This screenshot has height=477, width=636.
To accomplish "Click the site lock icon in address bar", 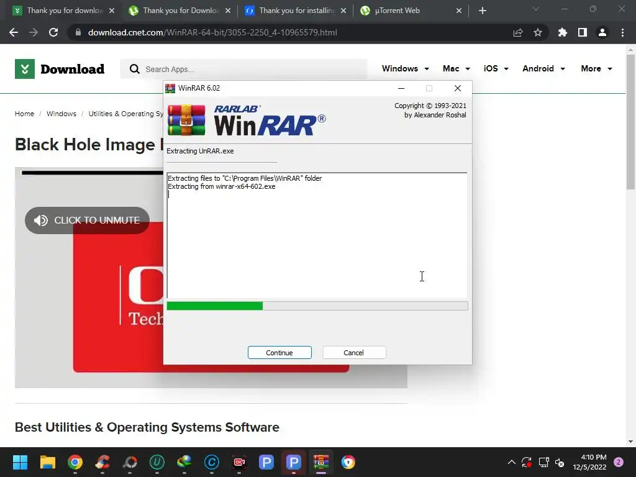I will coord(78,32).
